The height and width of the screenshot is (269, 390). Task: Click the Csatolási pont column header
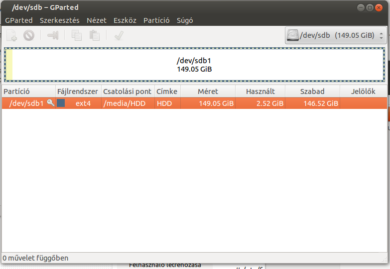pyautogui.click(x=128, y=91)
